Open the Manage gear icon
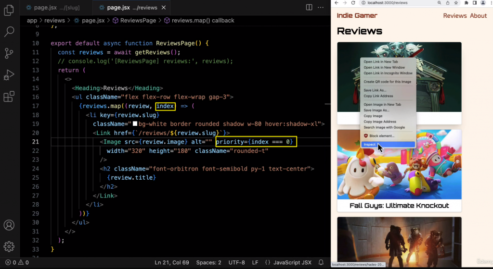 [x=9, y=246]
